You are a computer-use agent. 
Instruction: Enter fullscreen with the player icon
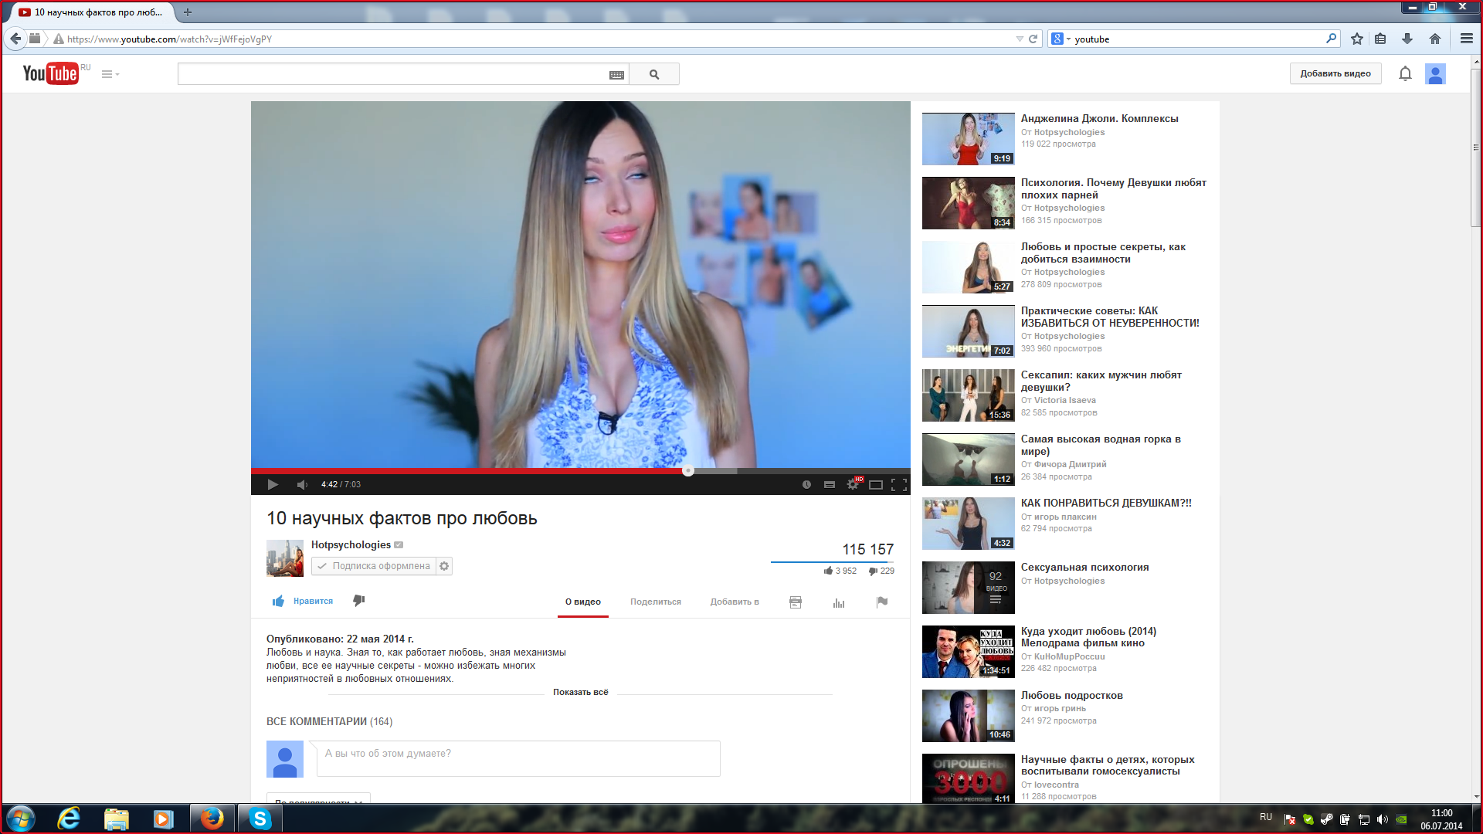pos(899,484)
